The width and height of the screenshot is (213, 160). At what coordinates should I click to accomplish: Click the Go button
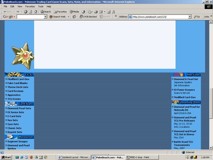point(197,17)
